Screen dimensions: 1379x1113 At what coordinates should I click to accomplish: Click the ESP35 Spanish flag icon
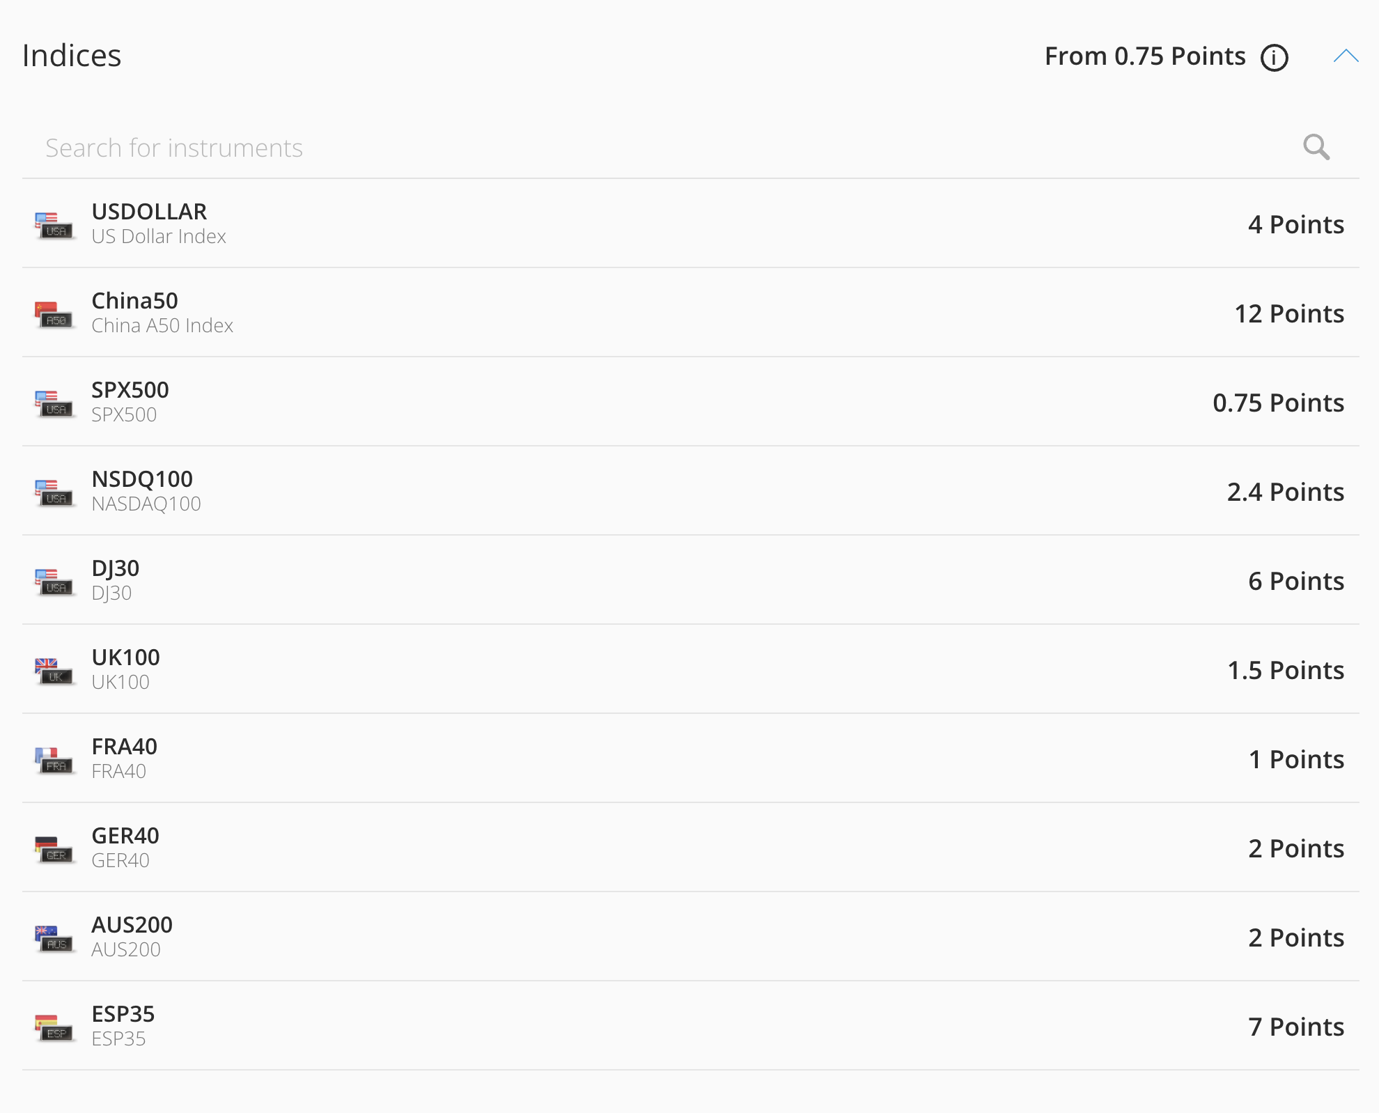click(x=54, y=1027)
